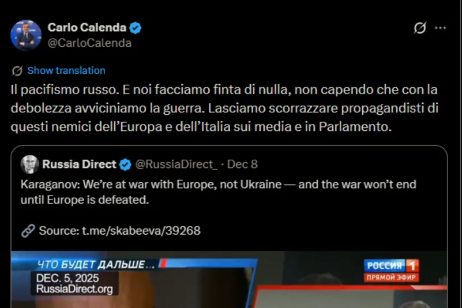Open the Russia Direct account name
Screen dimensions: 462x308
point(79,164)
